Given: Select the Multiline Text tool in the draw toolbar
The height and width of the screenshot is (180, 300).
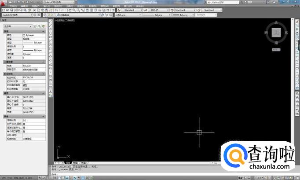Looking at the screenshot, I should (51, 95).
